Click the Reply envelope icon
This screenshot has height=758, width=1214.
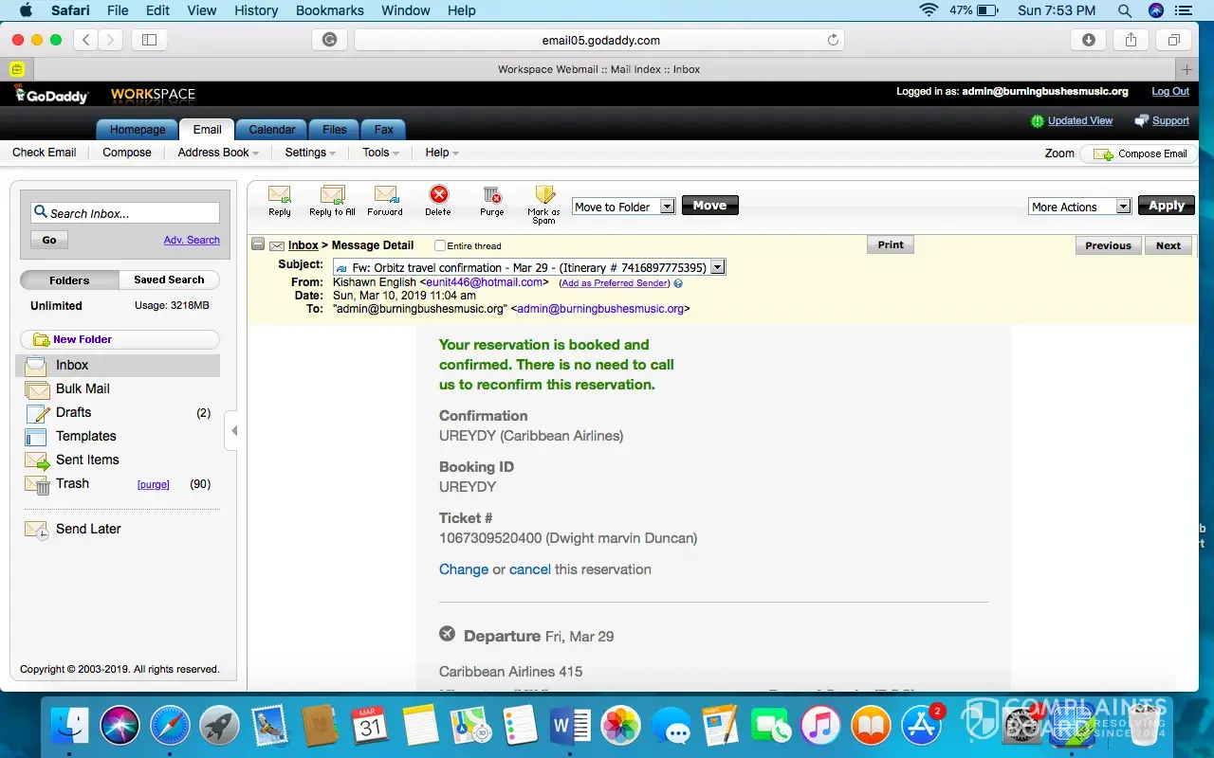[x=279, y=195]
